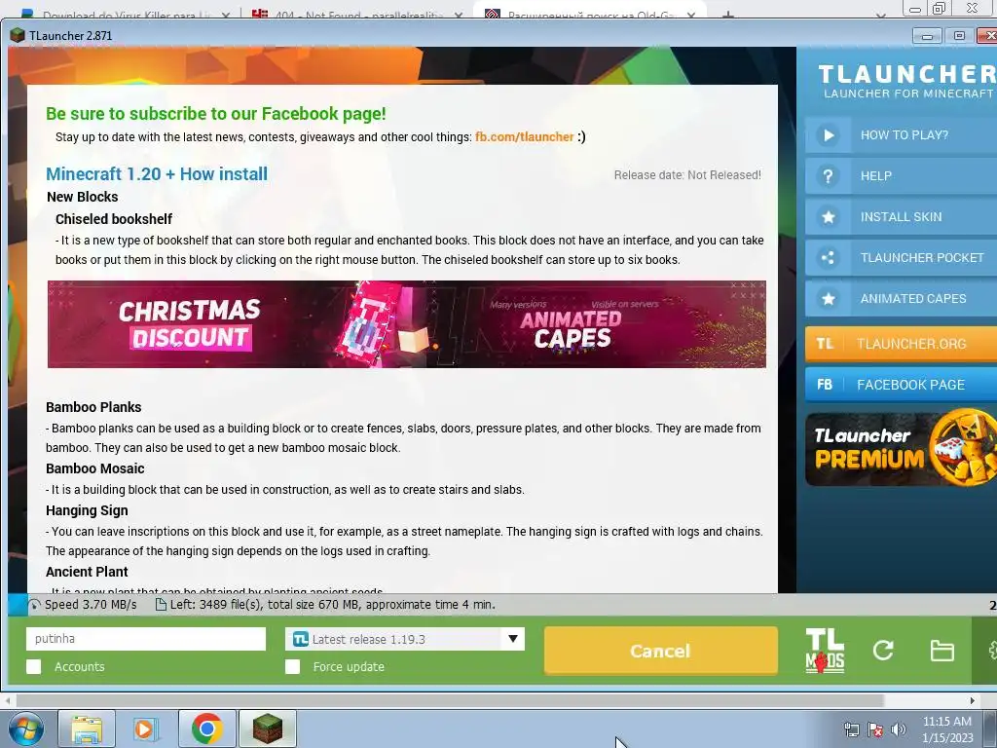Open TLAUNCHER POCKET share icon

click(828, 257)
